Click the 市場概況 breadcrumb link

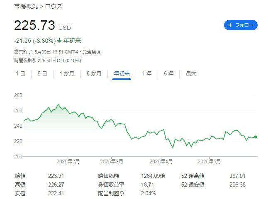point(26,6)
